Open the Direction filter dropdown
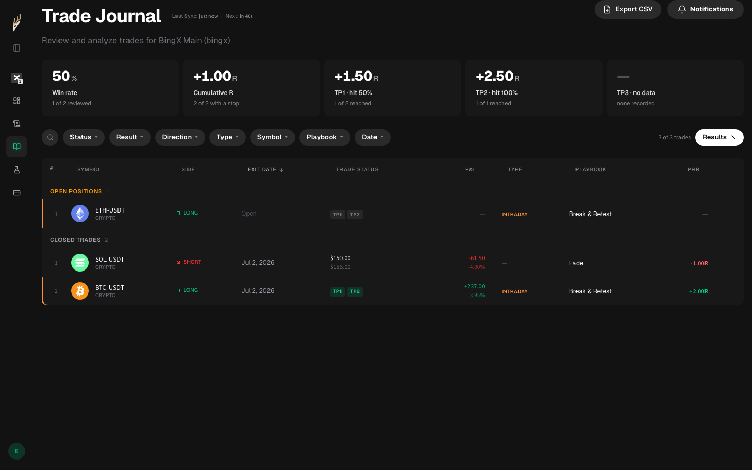The width and height of the screenshot is (752, 470). coord(180,137)
